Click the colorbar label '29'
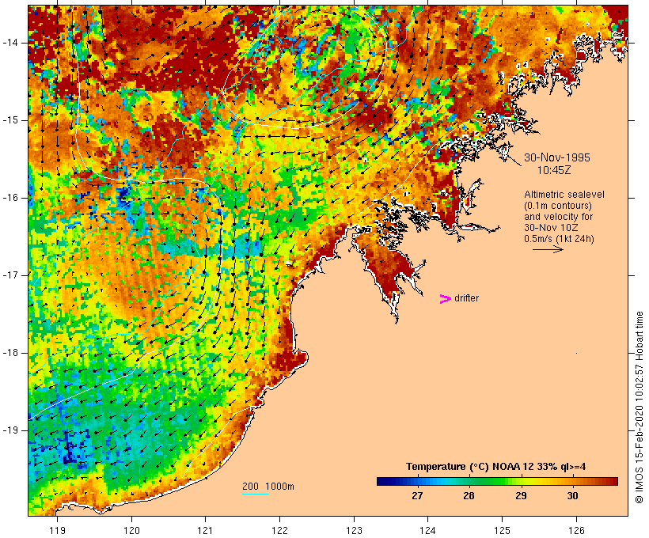The width and height of the screenshot is (649, 538). tap(521, 496)
